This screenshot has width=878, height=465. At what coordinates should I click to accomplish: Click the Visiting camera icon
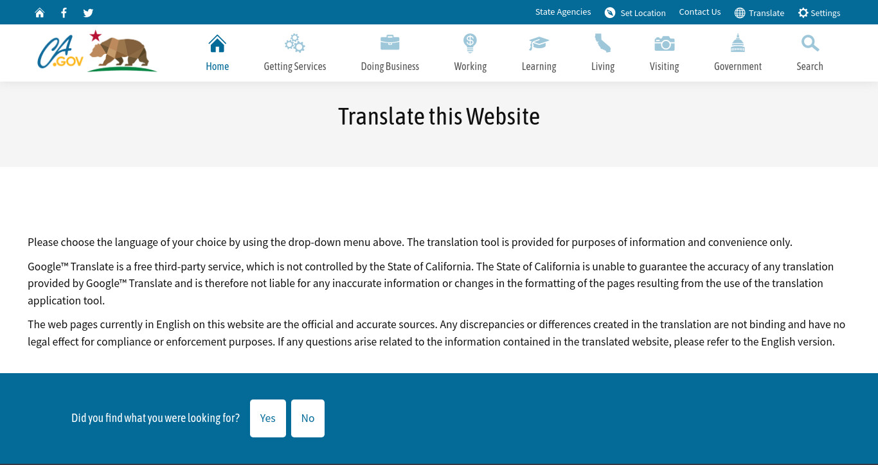coord(664,44)
